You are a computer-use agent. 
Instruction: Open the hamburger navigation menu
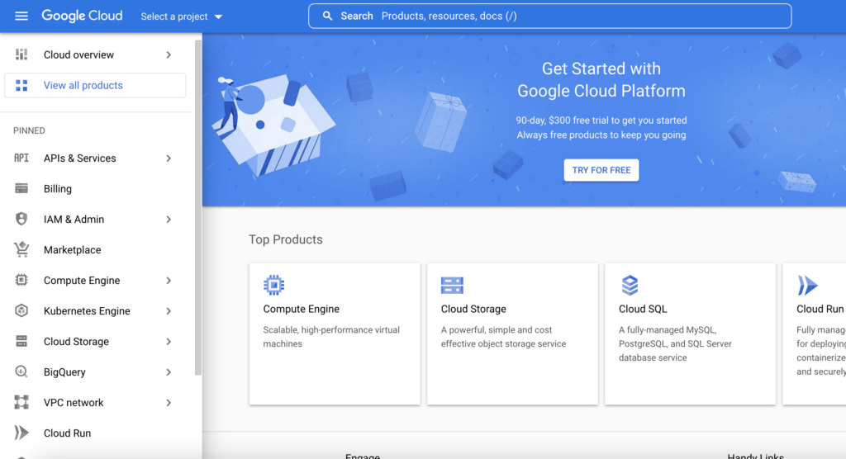point(21,17)
